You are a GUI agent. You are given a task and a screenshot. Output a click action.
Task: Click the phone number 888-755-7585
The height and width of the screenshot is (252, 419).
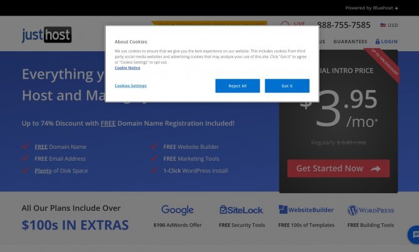(344, 25)
